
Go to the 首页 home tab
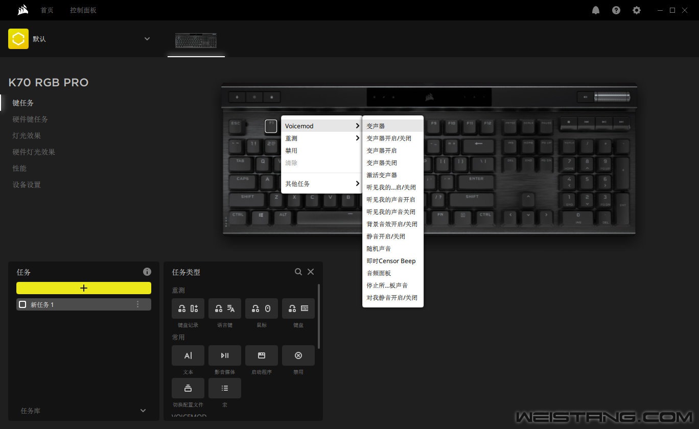(47, 10)
